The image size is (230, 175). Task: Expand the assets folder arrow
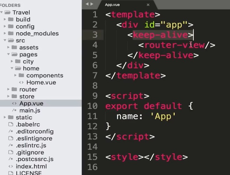[8, 47]
